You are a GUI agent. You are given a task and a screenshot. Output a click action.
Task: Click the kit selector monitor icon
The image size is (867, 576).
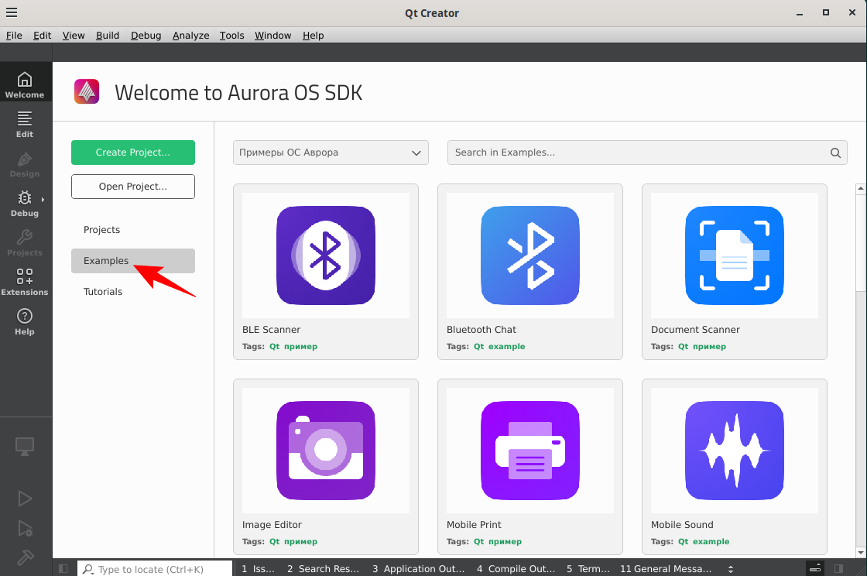coord(25,447)
